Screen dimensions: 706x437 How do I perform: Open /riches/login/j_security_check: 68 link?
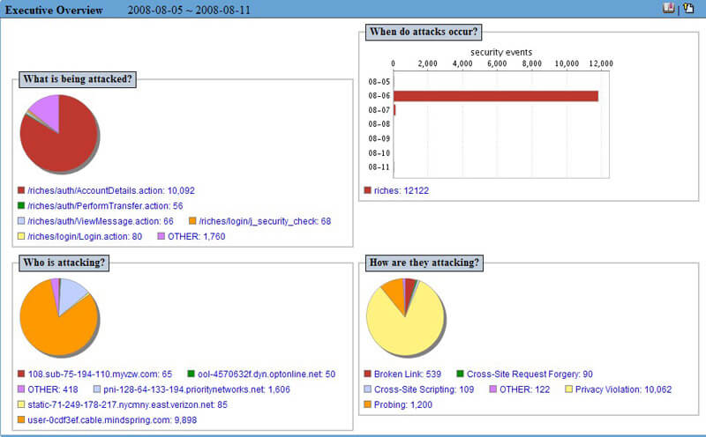265,221
